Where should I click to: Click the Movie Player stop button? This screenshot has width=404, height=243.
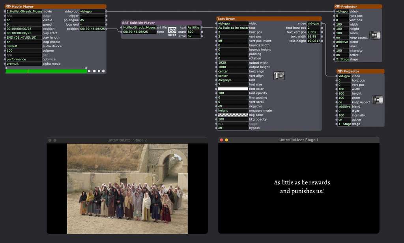click(94, 71)
